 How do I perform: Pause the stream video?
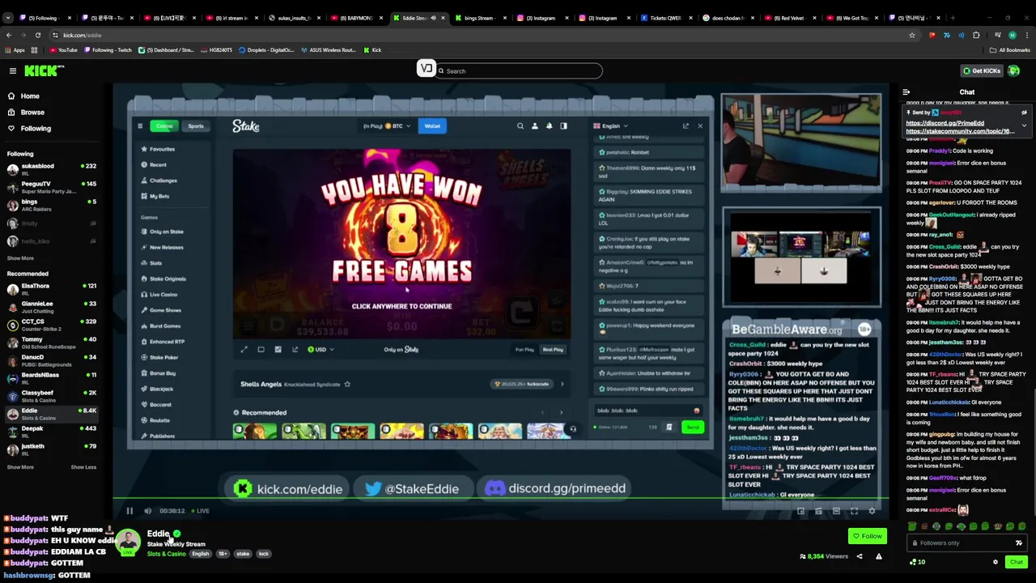pyautogui.click(x=129, y=511)
